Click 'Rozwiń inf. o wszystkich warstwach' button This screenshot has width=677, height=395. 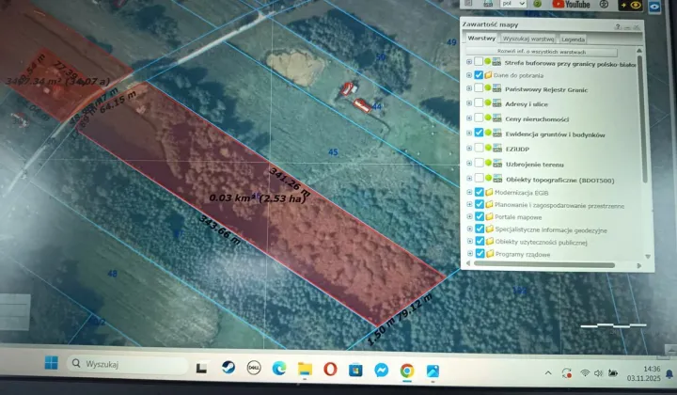tap(542, 52)
